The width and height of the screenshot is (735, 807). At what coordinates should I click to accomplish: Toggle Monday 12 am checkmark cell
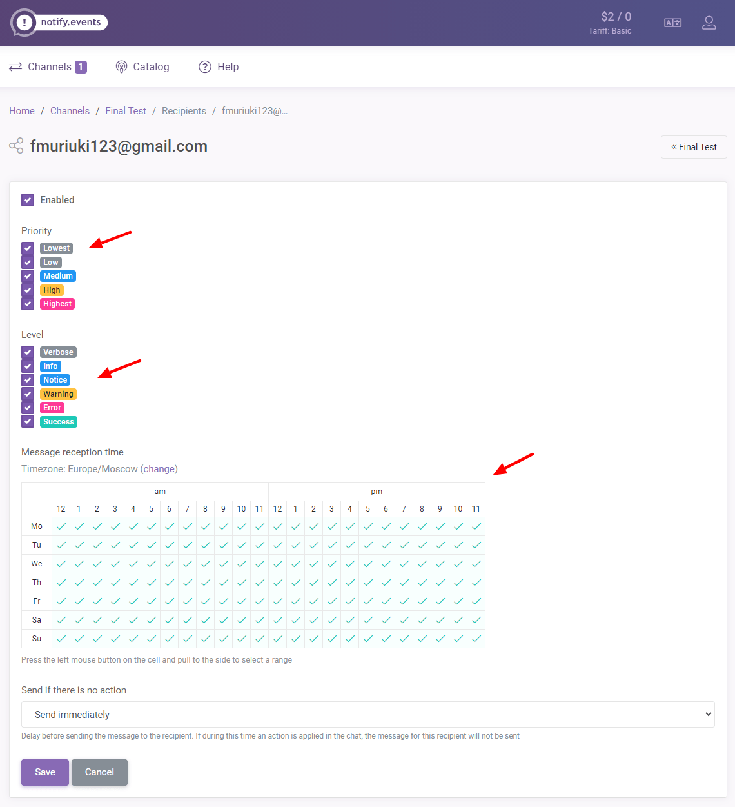click(x=61, y=526)
